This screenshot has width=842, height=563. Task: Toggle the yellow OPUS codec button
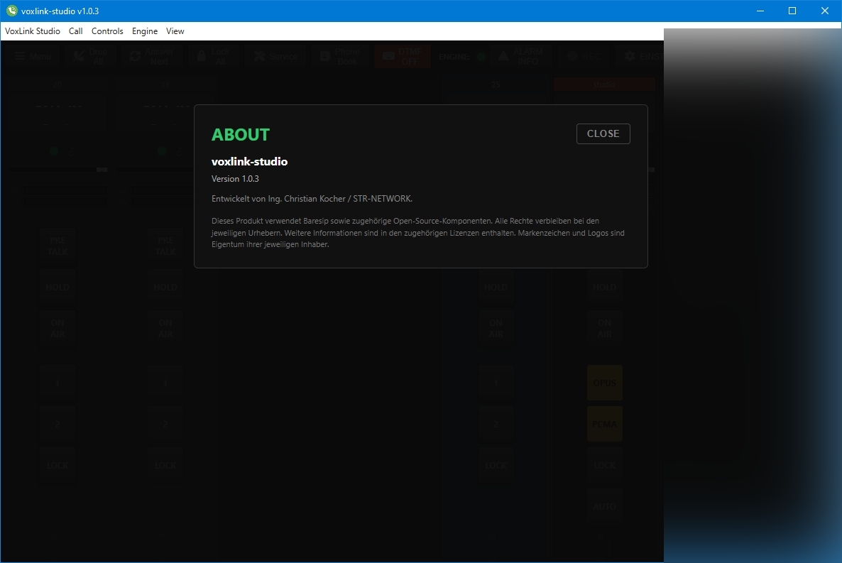[604, 383]
